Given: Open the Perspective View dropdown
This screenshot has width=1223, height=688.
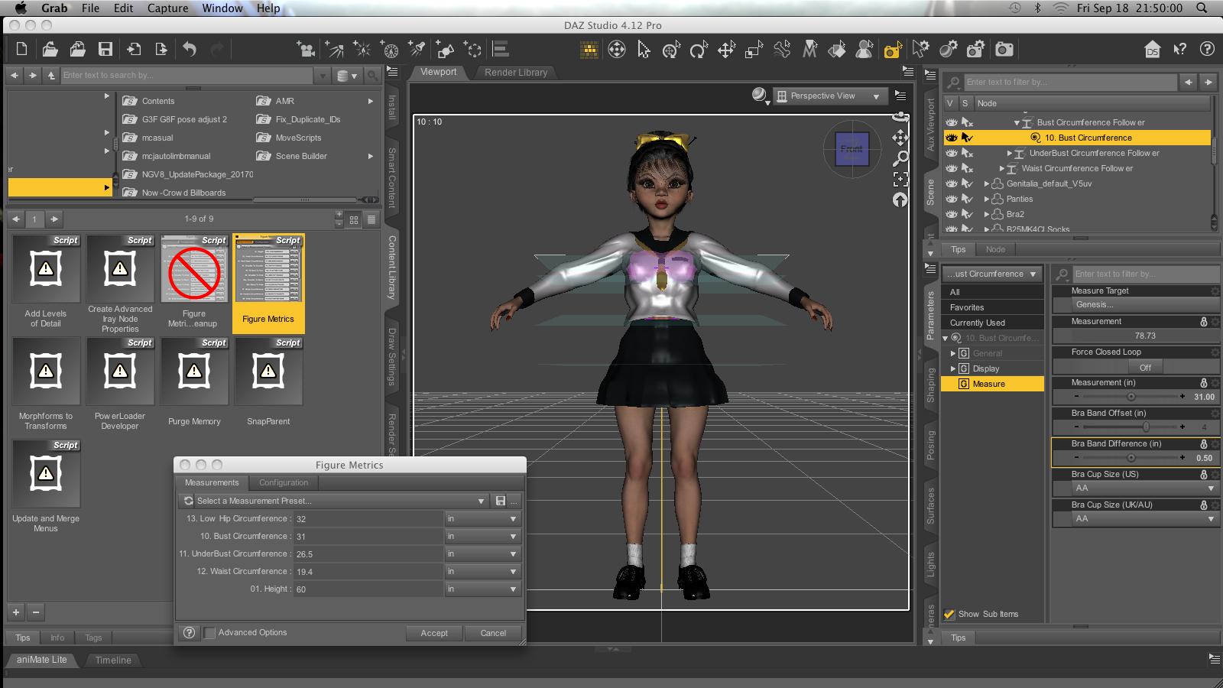Looking at the screenshot, I should pos(829,96).
